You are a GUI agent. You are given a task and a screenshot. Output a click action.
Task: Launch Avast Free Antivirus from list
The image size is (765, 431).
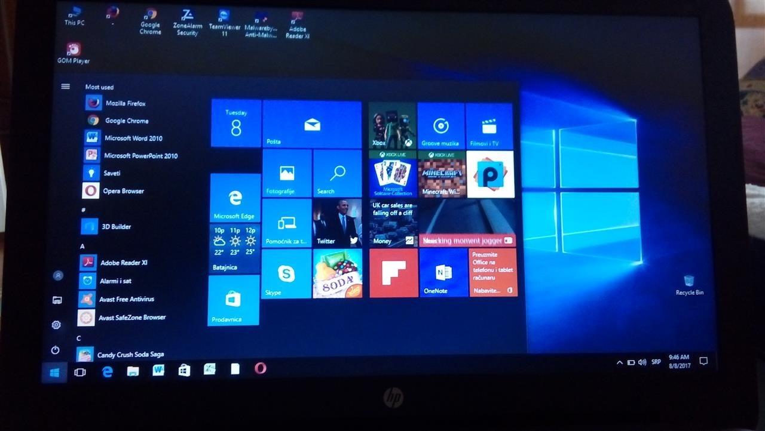pyautogui.click(x=116, y=299)
